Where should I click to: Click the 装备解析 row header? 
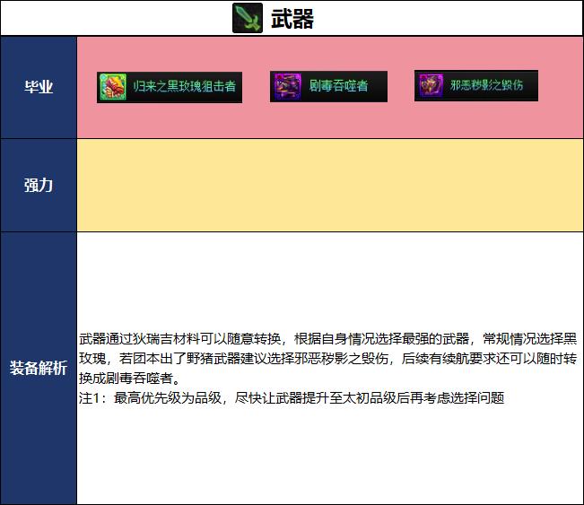point(39,368)
